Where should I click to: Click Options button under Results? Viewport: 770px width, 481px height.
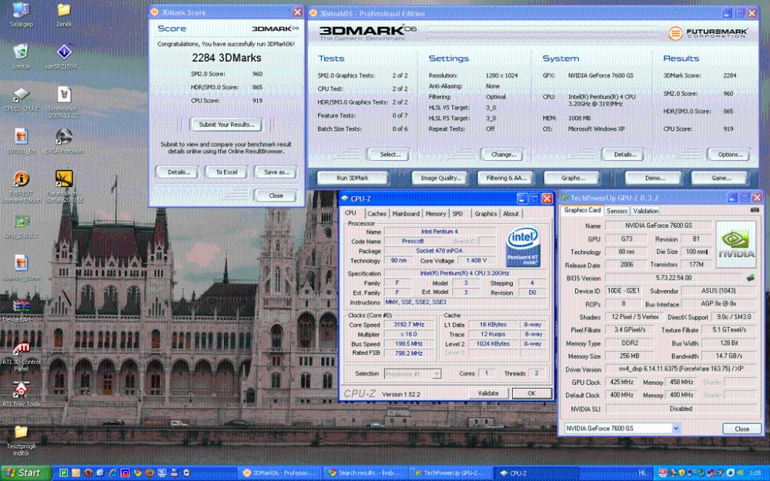coord(730,155)
